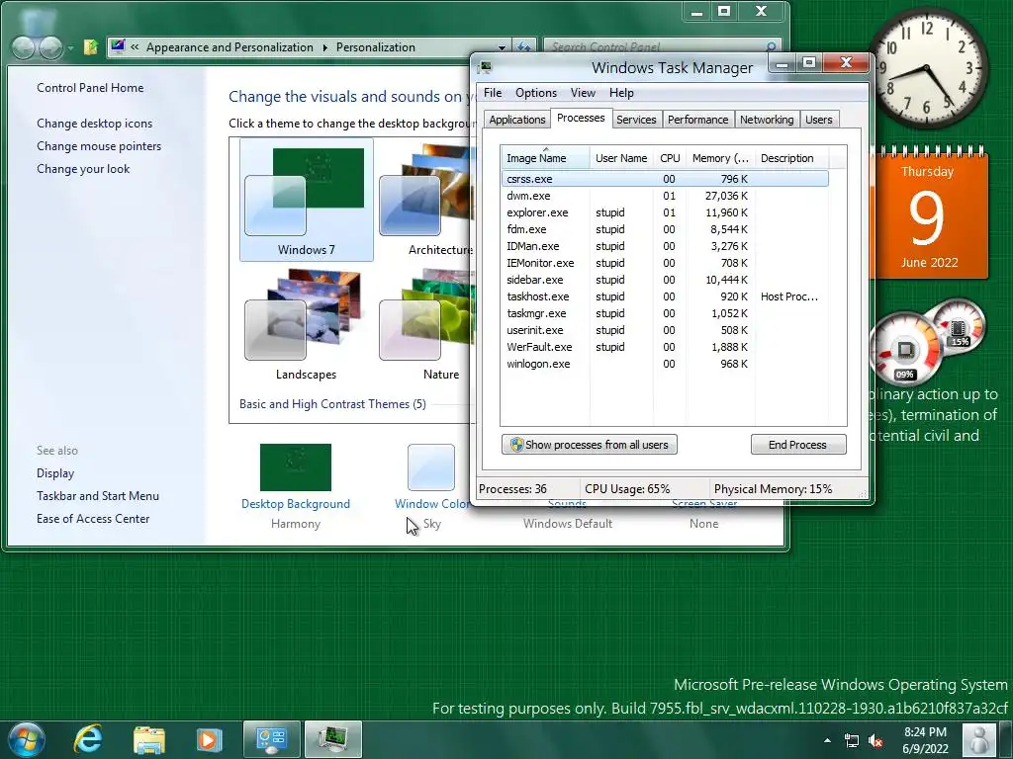This screenshot has width=1013, height=759.
Task: Click the Refresh button next to address bar
Action: pos(524,47)
